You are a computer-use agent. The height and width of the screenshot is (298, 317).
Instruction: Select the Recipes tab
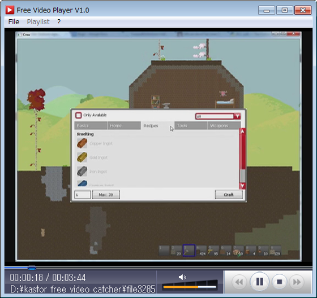click(157, 126)
